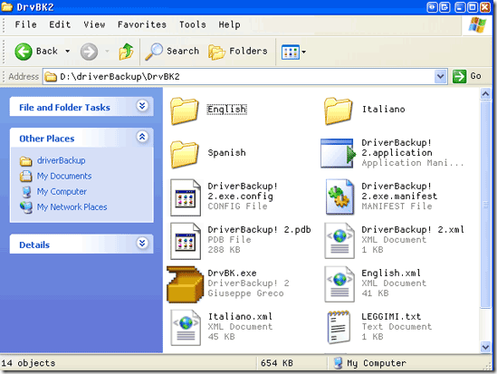497x374 pixels.
Task: Open the Forward history dropdown arrow
Action: [x=107, y=51]
